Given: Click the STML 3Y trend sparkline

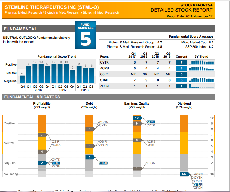Looking at the screenshot, I should (201, 80).
